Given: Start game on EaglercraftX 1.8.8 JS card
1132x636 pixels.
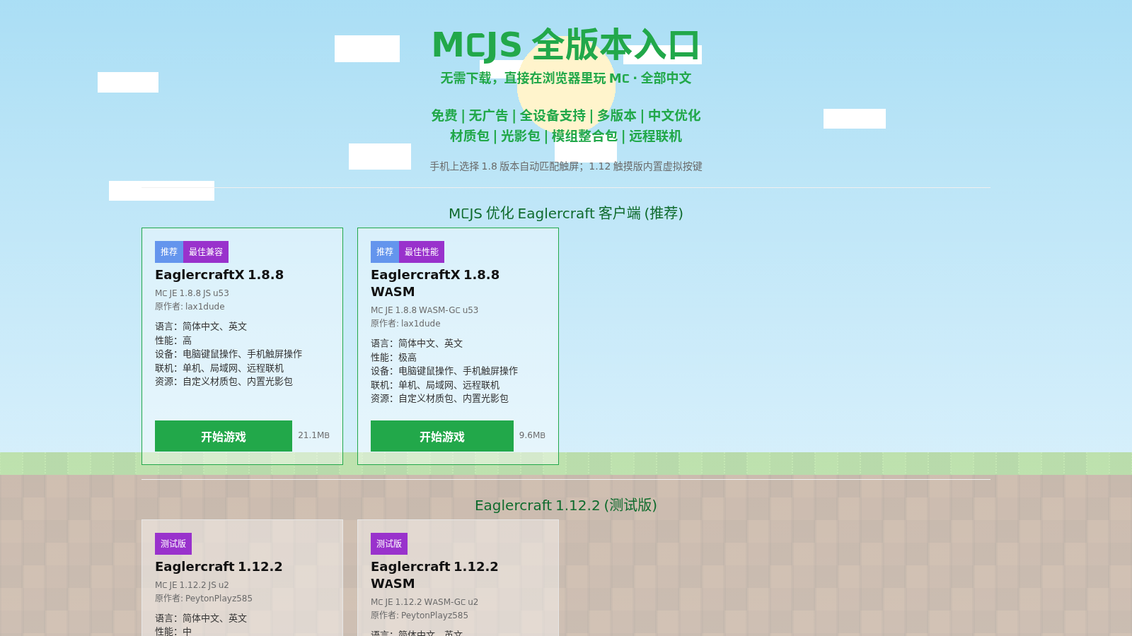Looking at the screenshot, I should point(224,436).
